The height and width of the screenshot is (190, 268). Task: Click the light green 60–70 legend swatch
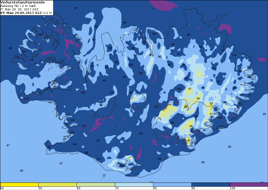pyautogui.click(x=96, y=185)
